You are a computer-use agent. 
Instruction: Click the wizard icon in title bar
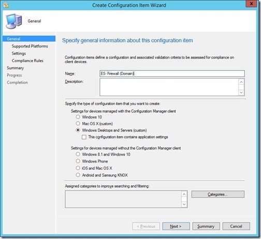[x=6, y=5]
